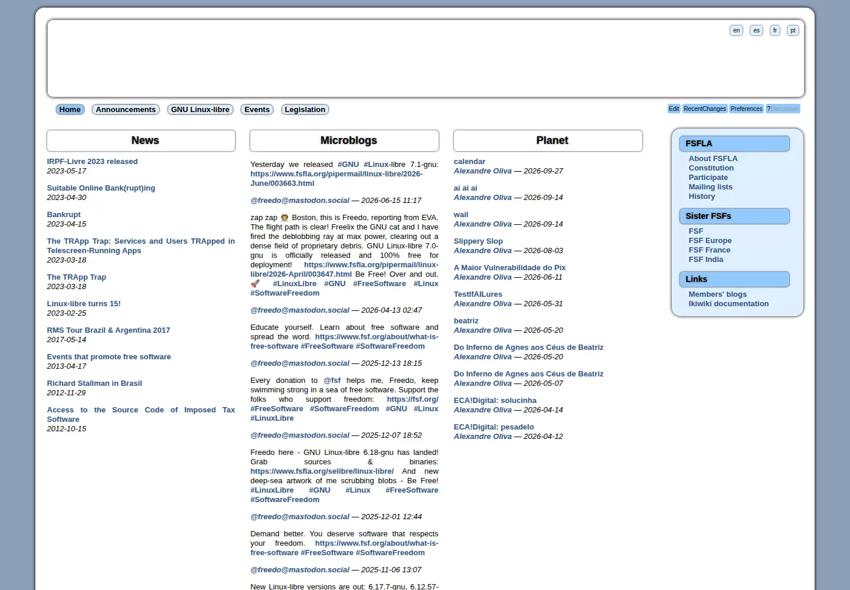Visit FSF Europe sister link
Viewport: 850px width, 590px height.
pos(710,240)
